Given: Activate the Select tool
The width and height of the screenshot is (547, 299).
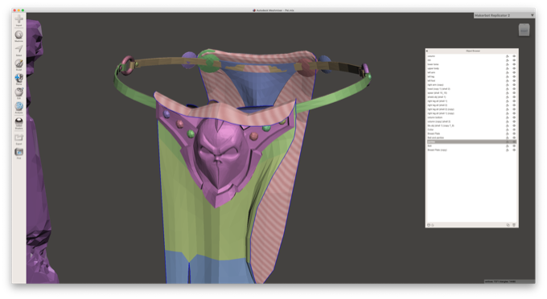Looking at the screenshot, I should [19, 49].
